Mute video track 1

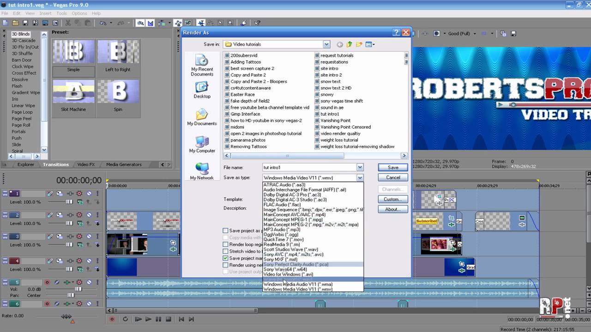click(89, 194)
